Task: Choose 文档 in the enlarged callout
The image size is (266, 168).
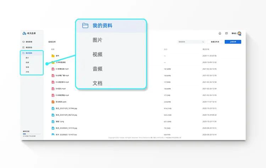Action: coord(98,83)
